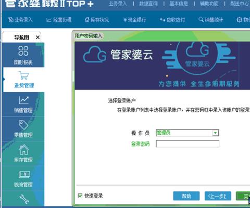Click the gear icon in the toolbar
The height and width of the screenshot is (208, 250).
239,20
